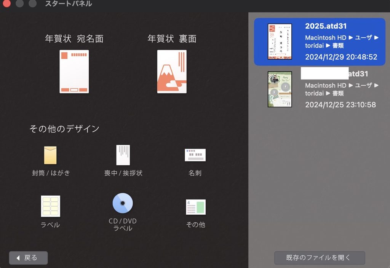
Task: Click the 戻る back button
Action: pos(28,258)
